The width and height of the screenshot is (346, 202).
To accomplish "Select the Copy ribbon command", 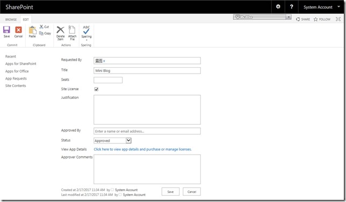I will [45, 33].
